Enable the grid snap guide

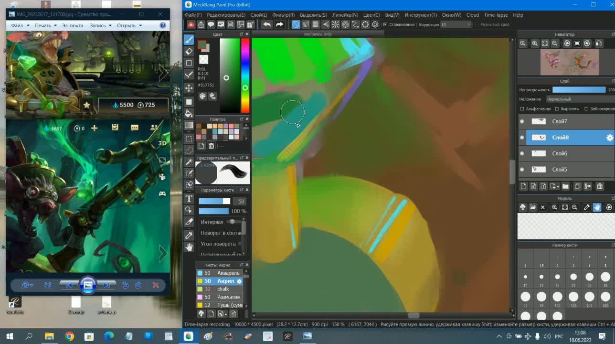click(x=316, y=24)
